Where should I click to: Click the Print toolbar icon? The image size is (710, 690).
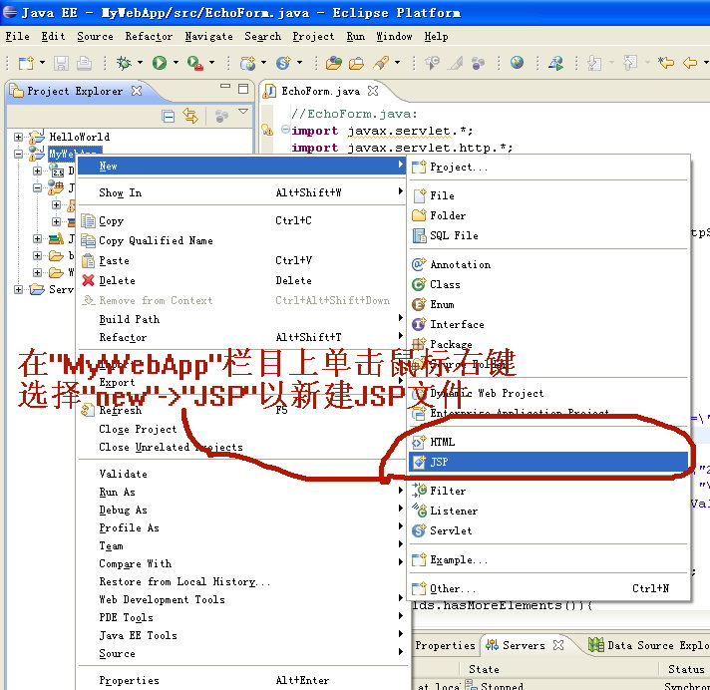pyautogui.click(x=84, y=63)
